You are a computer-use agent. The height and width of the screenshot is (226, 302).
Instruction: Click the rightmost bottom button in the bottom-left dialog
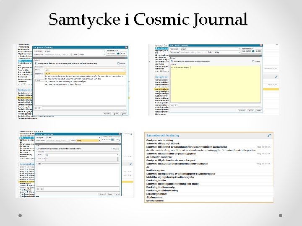click(117, 194)
